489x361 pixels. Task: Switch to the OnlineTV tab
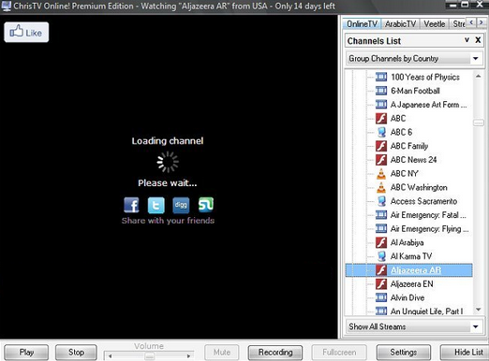[x=362, y=24]
